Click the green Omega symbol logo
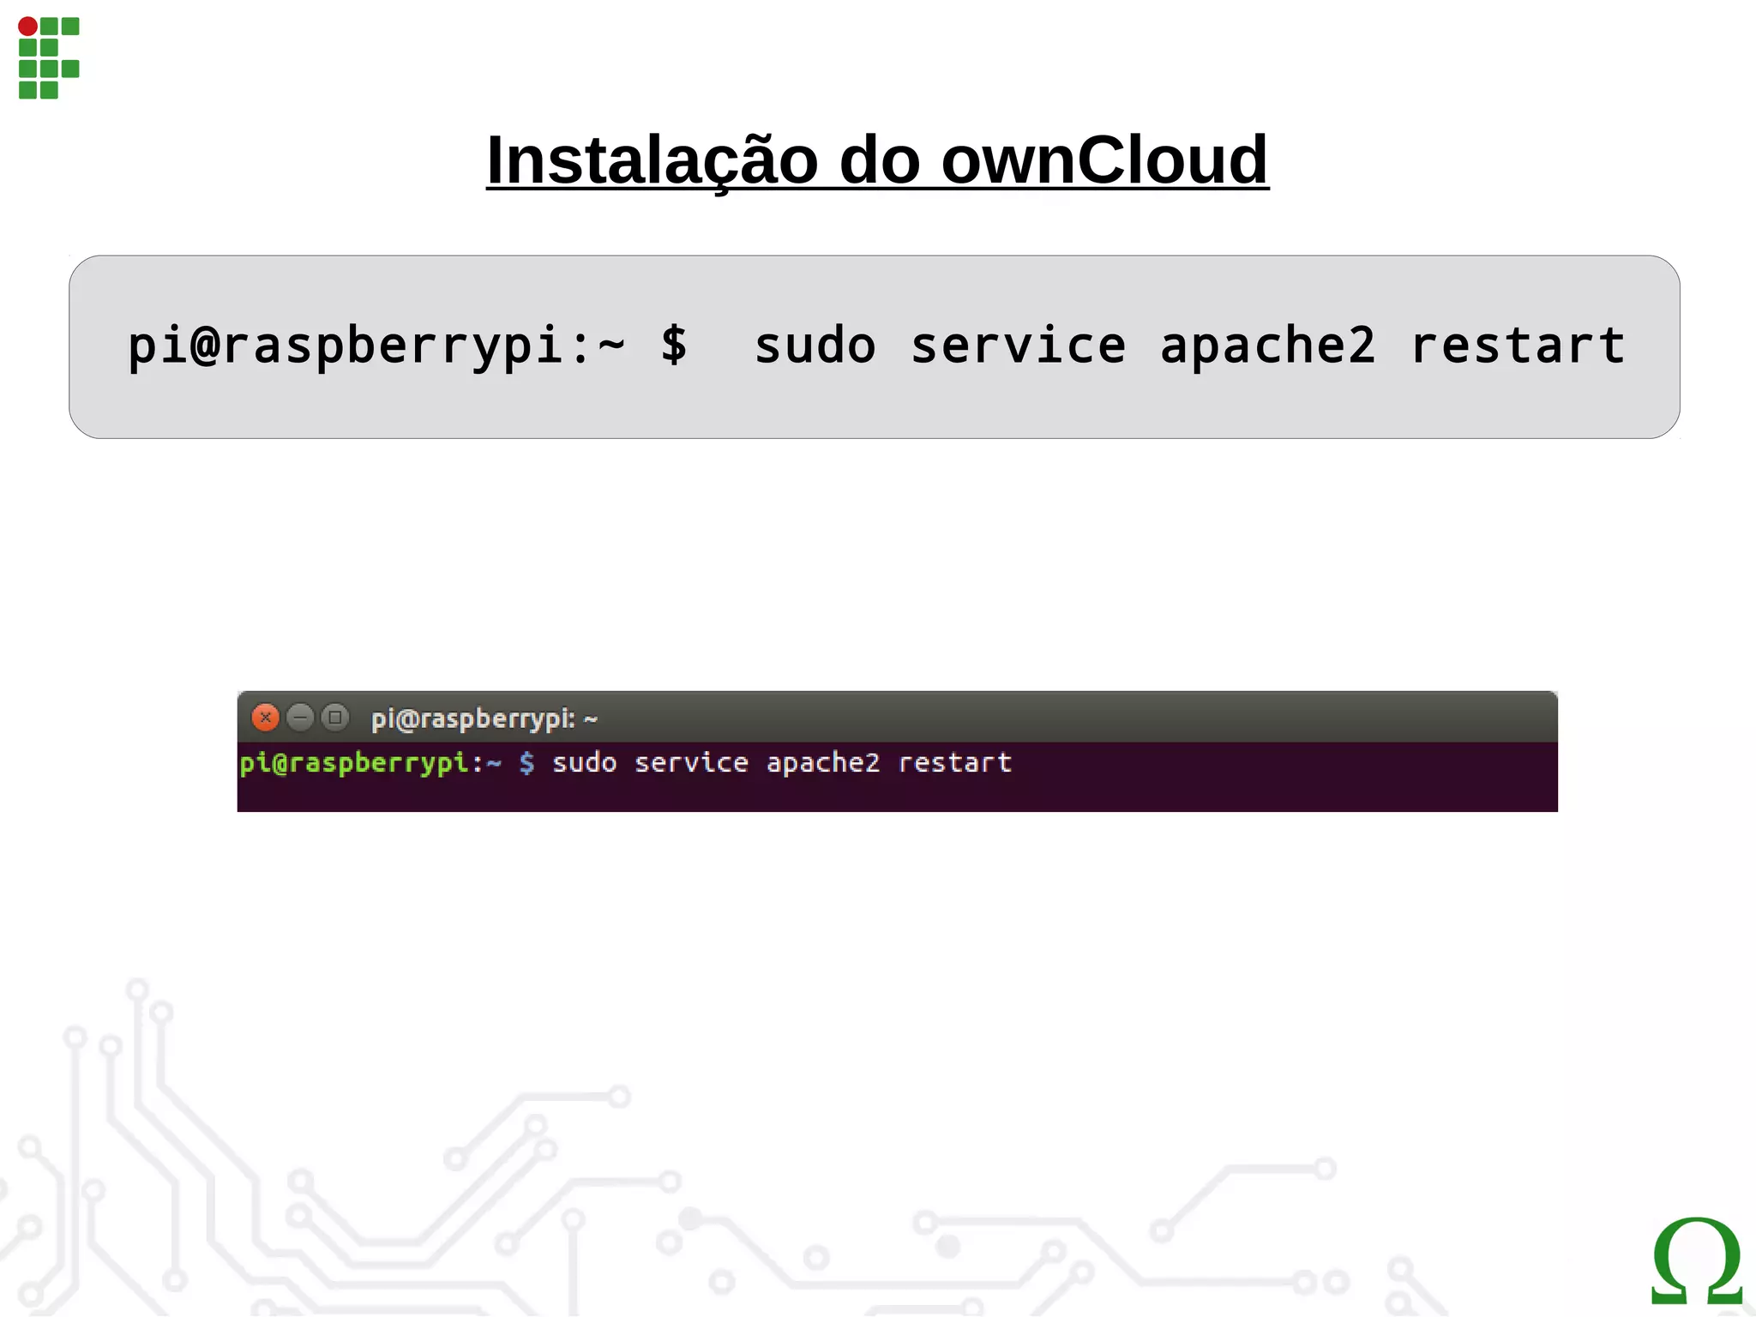The height and width of the screenshot is (1317, 1756). pos(1698,1261)
